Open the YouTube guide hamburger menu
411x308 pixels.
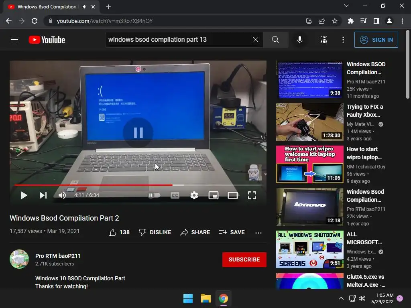click(14, 40)
